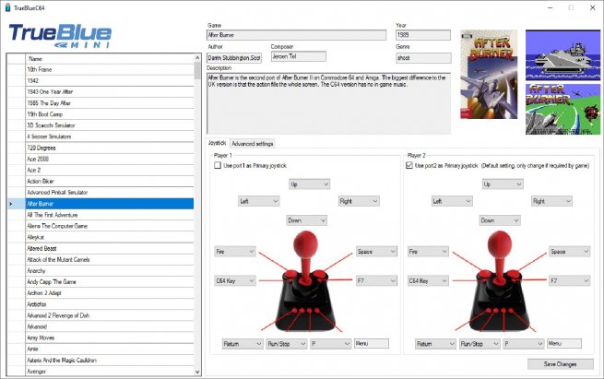Click the aircraft carrier screenshot thumbnail

tap(563, 55)
